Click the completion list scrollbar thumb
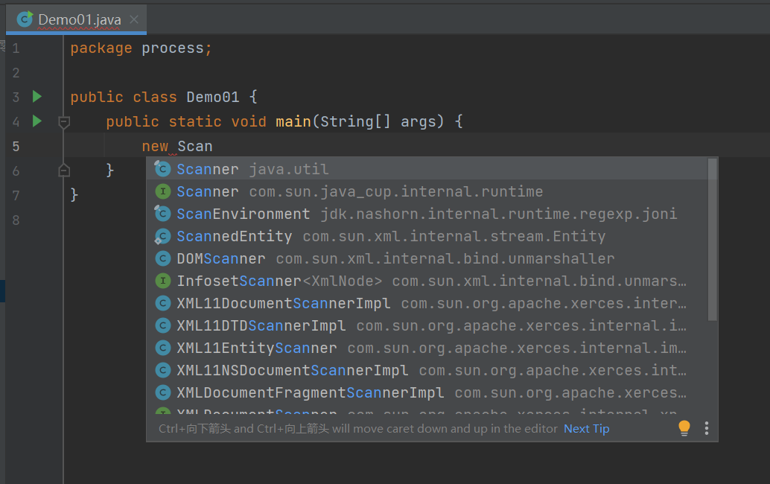Viewport: 770px width, 484px height. click(712, 238)
